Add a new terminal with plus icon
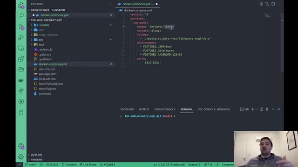This screenshot has width=298, height=167. [x=252, y=109]
